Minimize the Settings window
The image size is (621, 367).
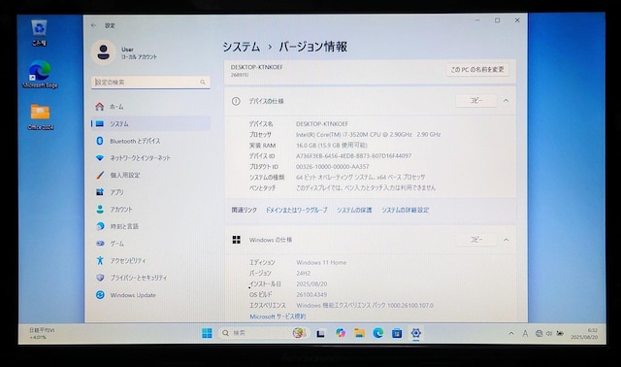tap(477, 20)
